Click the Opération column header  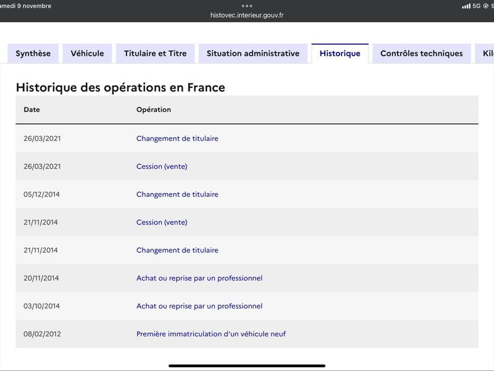coord(154,109)
